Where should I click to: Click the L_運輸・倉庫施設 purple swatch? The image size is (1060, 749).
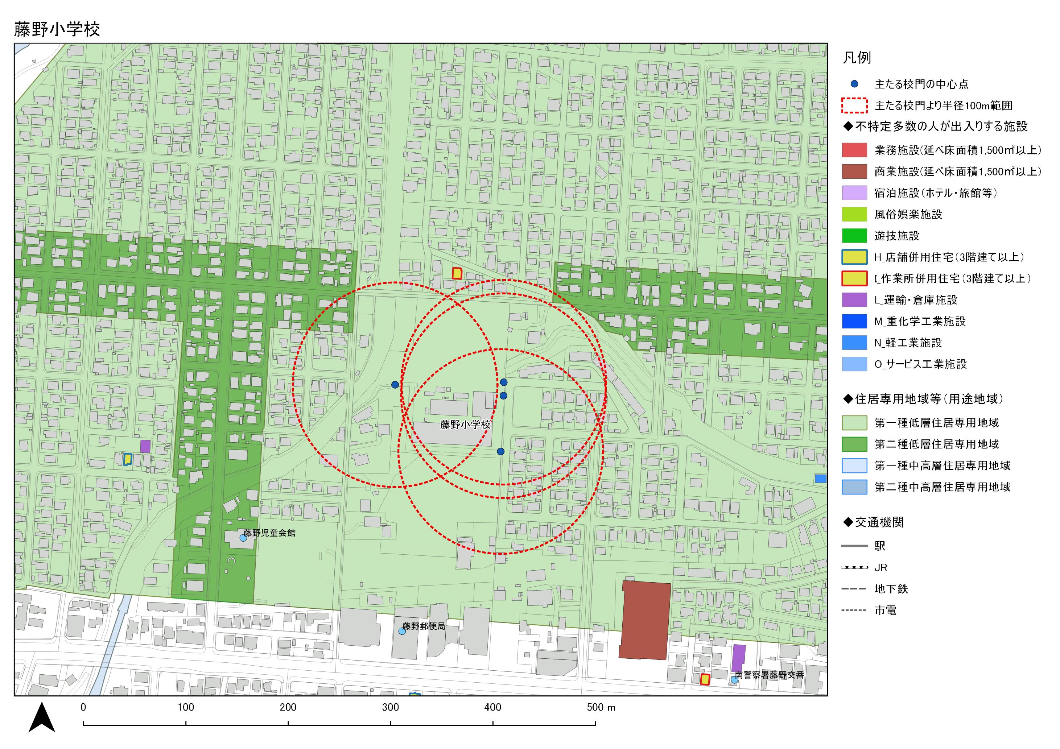pyautogui.click(x=854, y=300)
